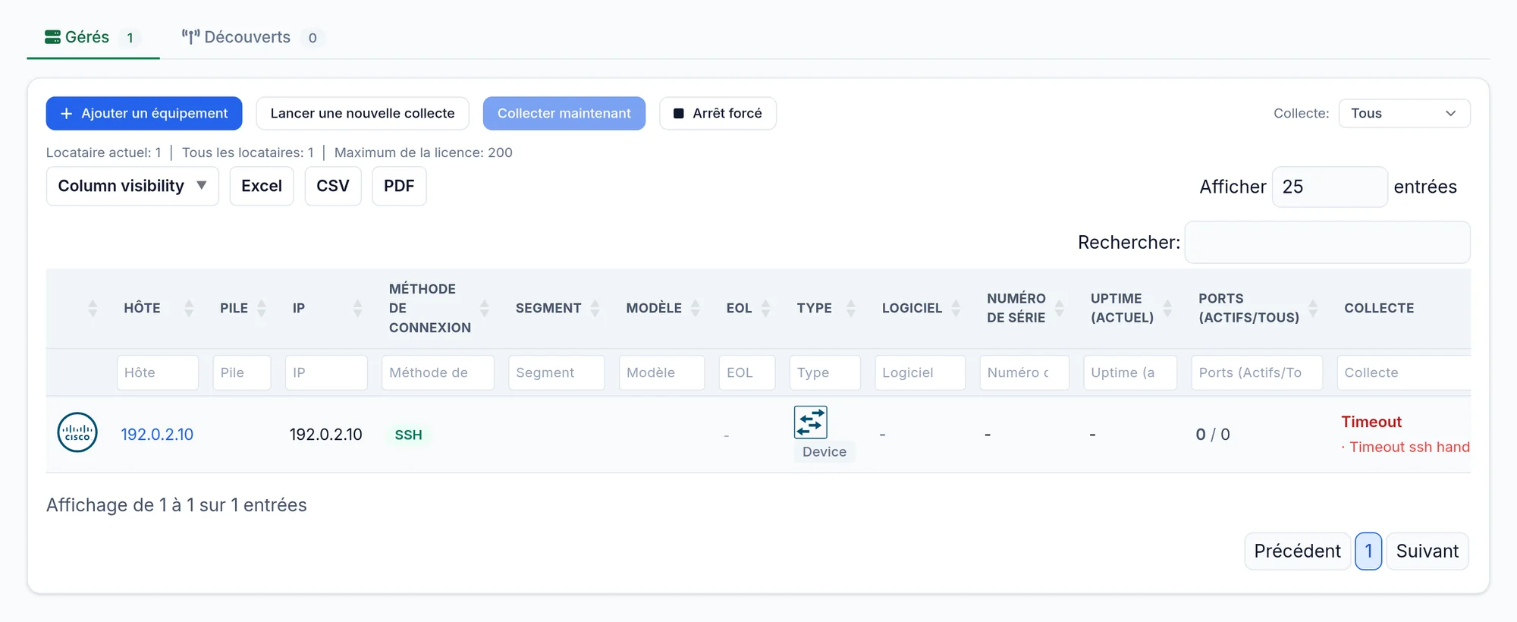The image size is (1517, 622).
Task: Go to Précédent page
Action: pyautogui.click(x=1298, y=551)
